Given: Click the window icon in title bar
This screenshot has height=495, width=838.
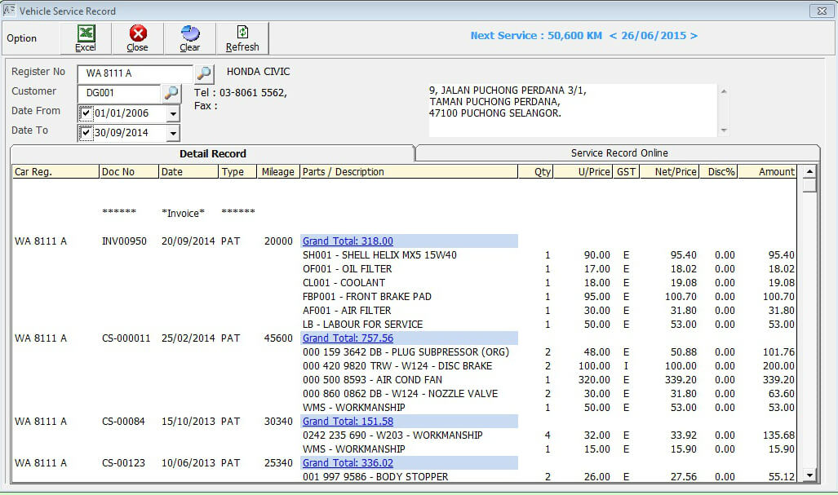Looking at the screenshot, I should coord(8,10).
